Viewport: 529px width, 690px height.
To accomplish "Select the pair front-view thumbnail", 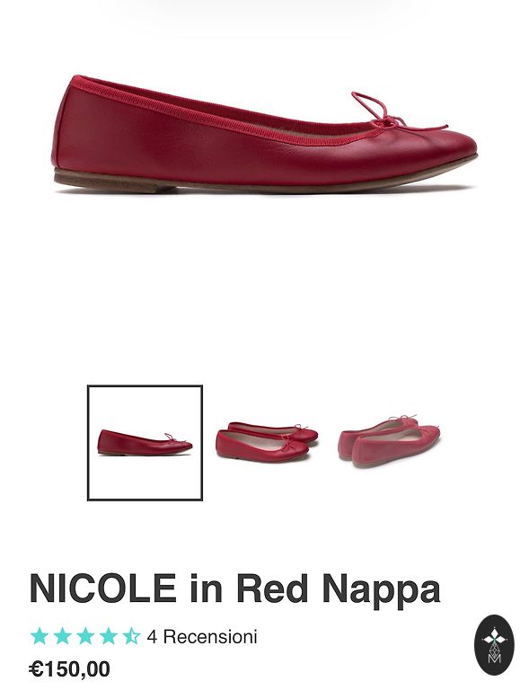I will point(267,442).
